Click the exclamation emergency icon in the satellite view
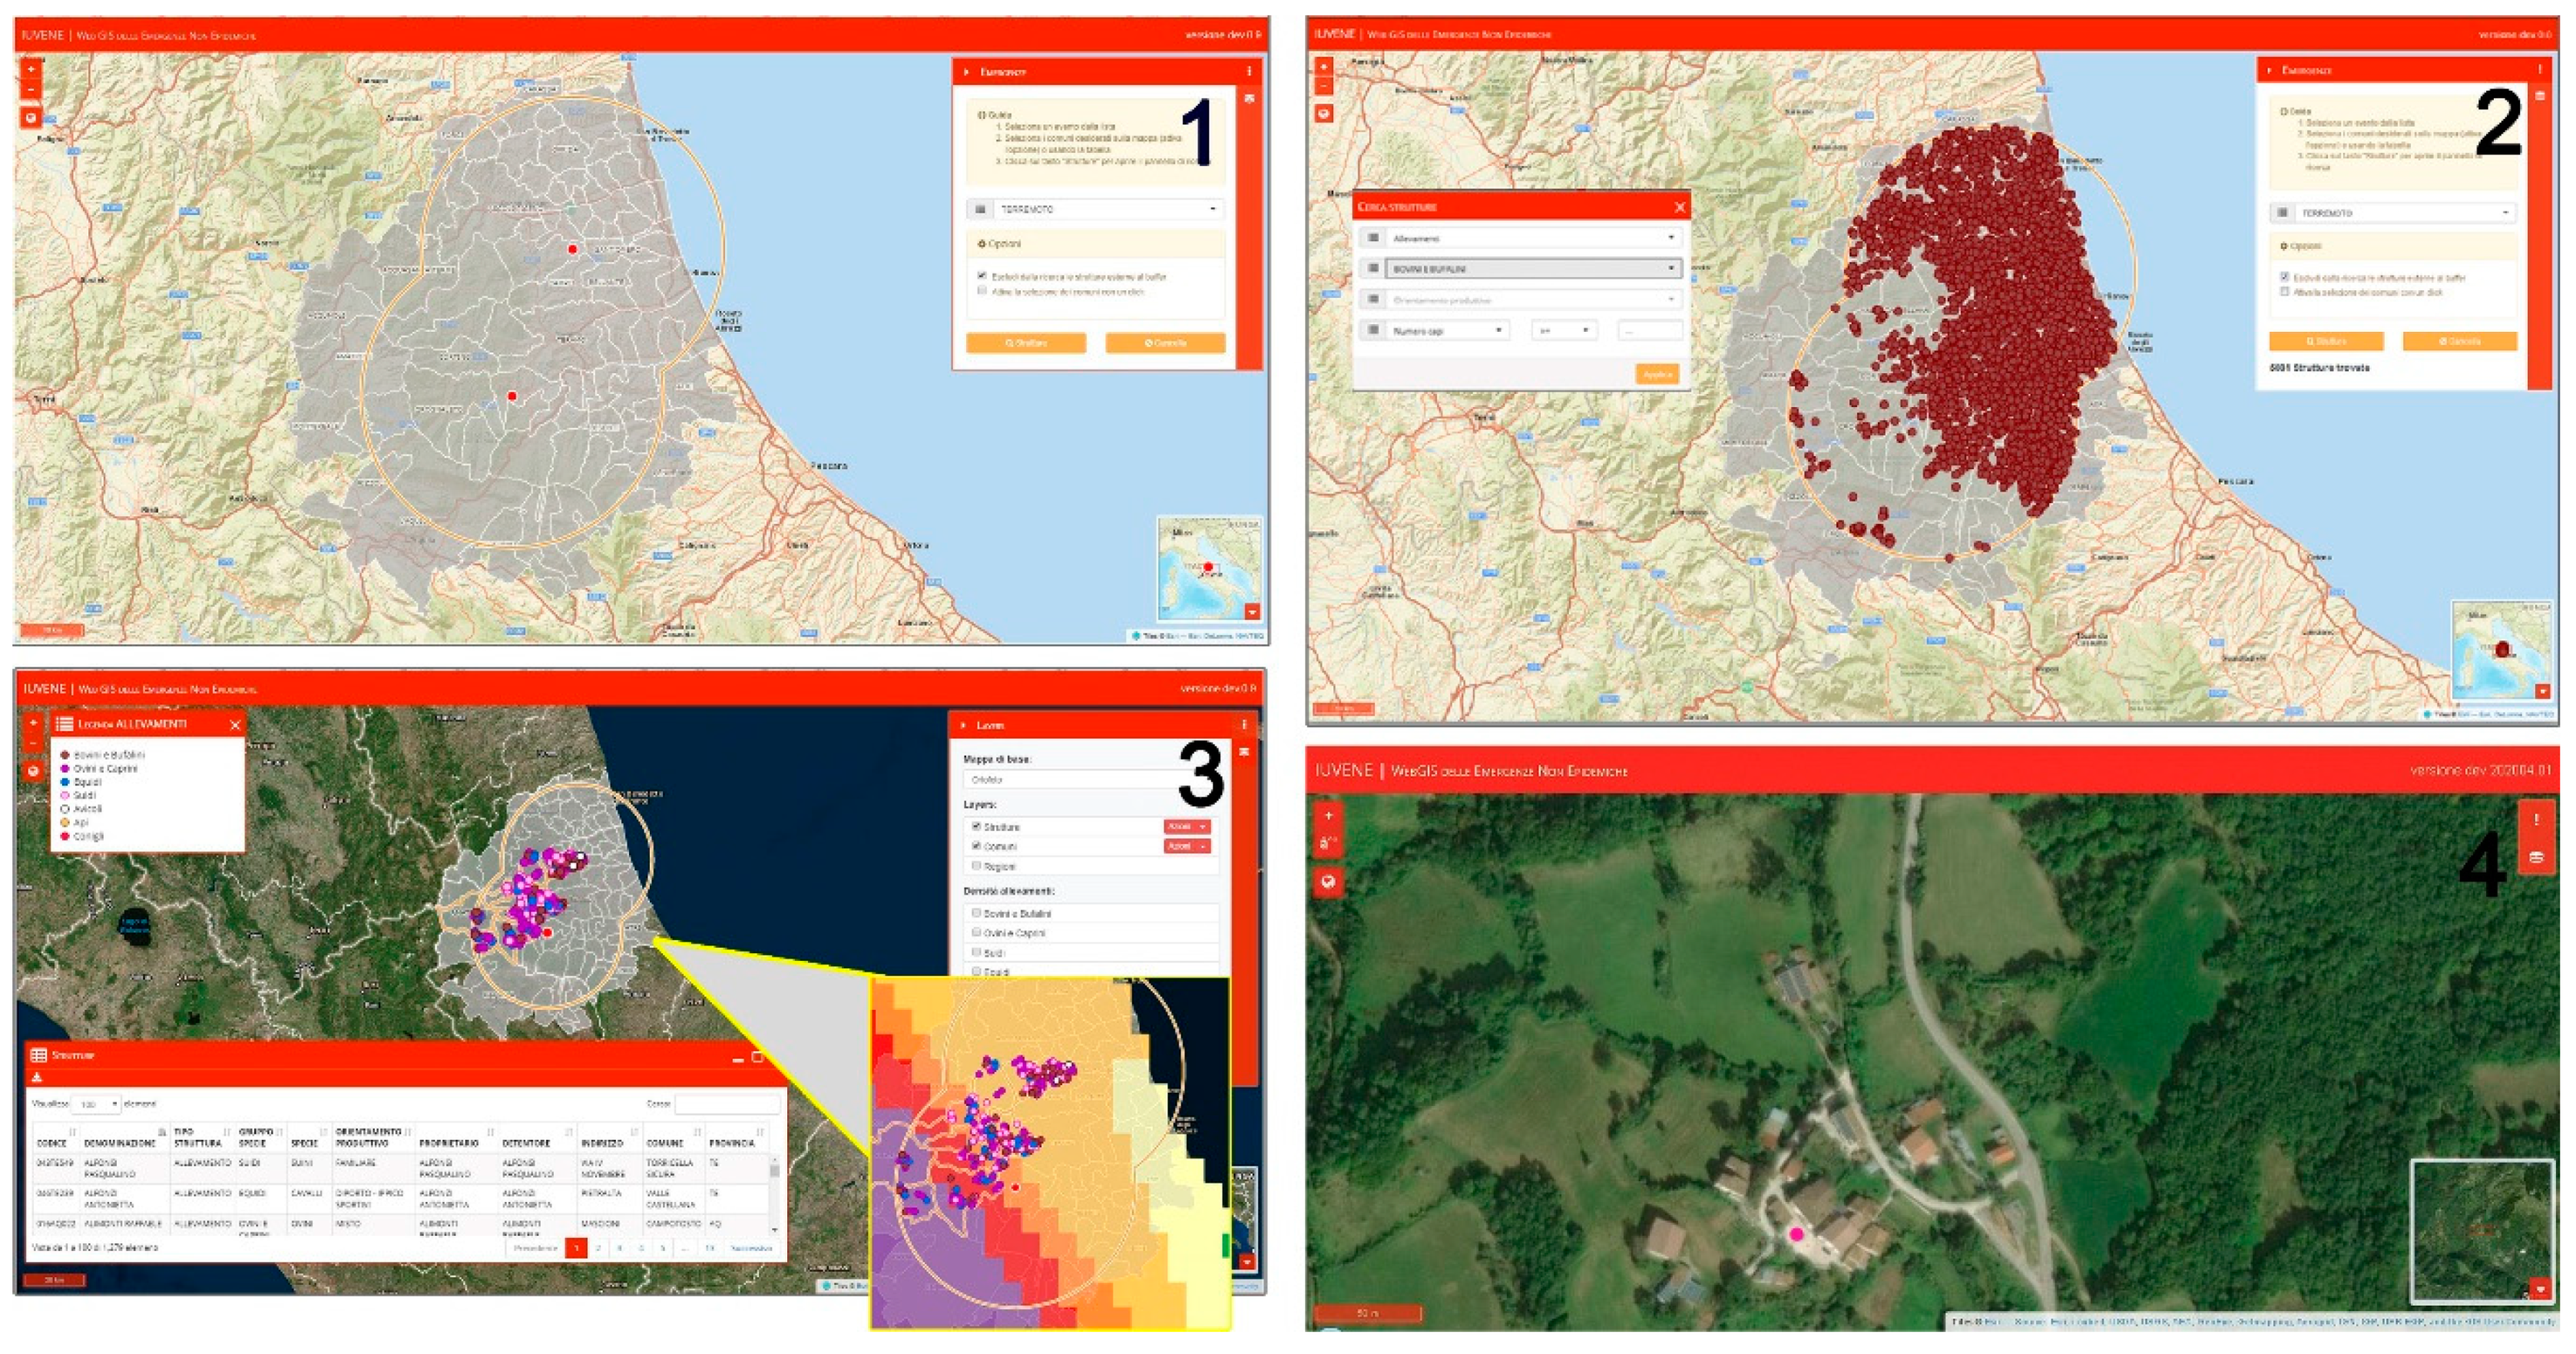Viewport: 2576px width, 1354px height. tap(2535, 821)
